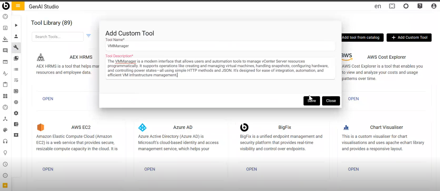
Task: Open the widgets icon in left rail
Action: pyautogui.click(x=5, y=96)
